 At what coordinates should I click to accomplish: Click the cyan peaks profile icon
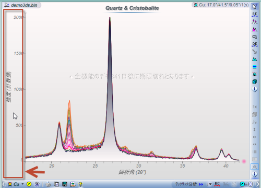255,59
